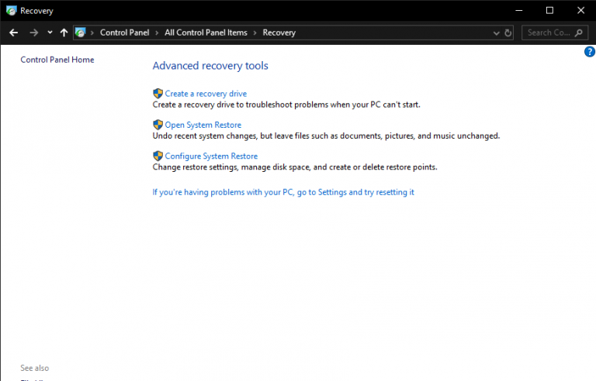596x381 pixels.
Task: Click the Search Control Panel field
Action: coord(555,33)
